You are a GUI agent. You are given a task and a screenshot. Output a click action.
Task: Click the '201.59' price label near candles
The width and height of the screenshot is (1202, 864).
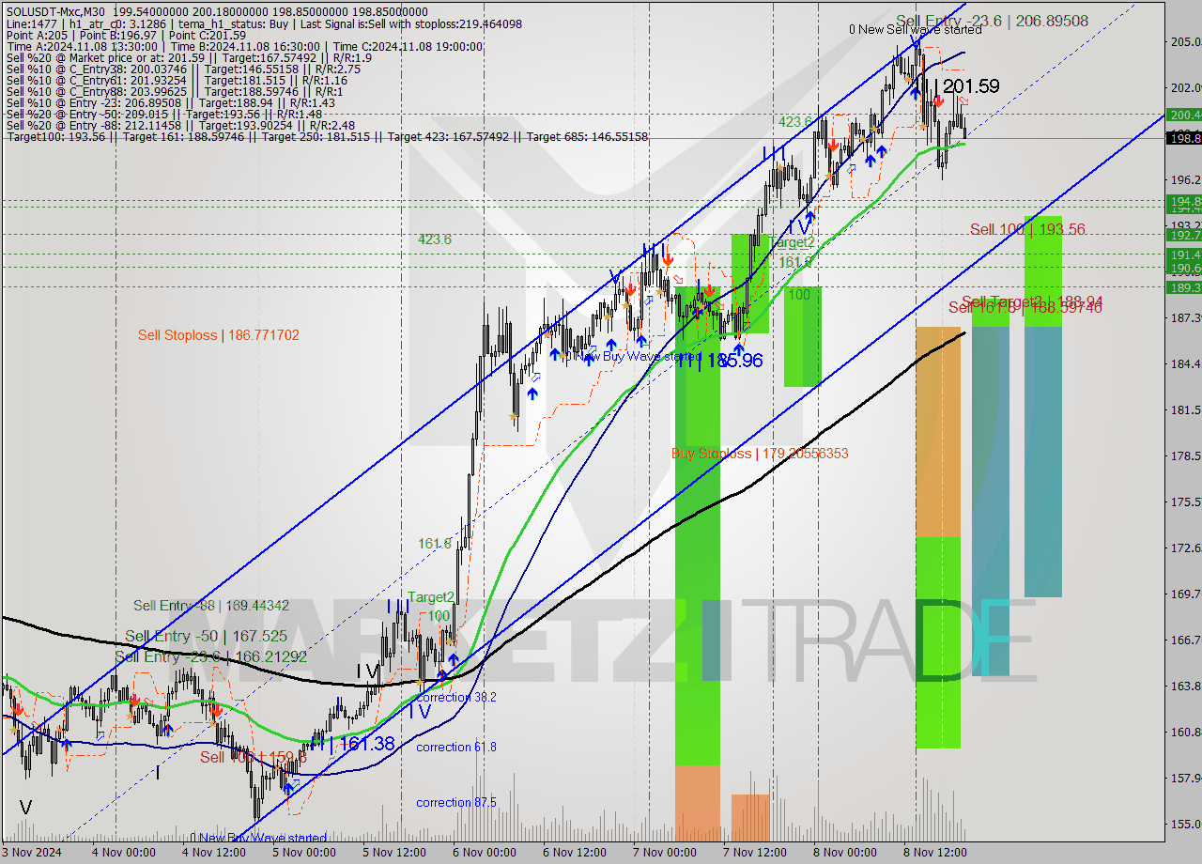tap(970, 86)
